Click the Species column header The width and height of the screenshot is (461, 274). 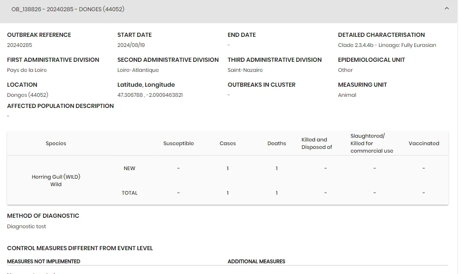coord(56,143)
